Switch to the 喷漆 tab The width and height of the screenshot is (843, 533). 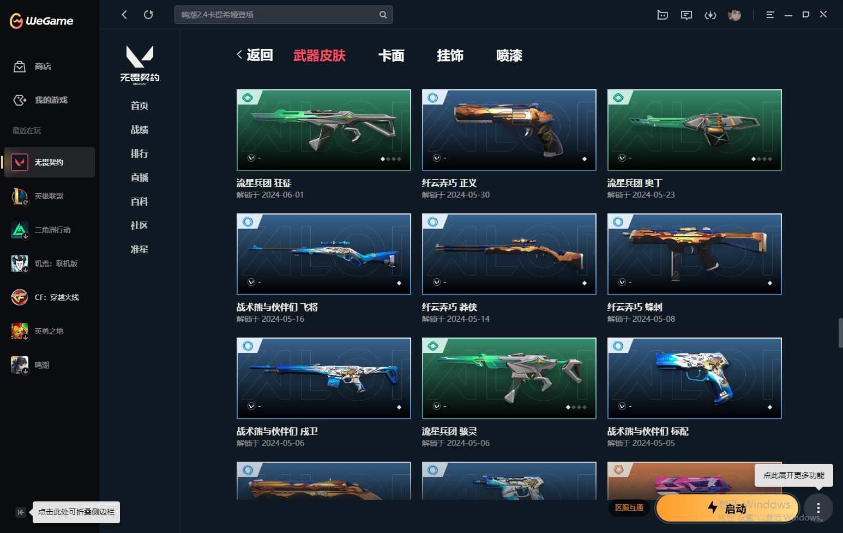[509, 56]
